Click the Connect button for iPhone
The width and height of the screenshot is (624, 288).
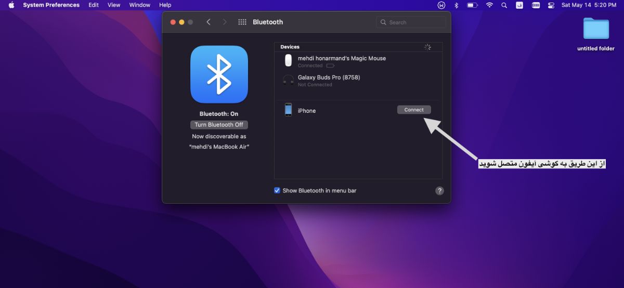pyautogui.click(x=414, y=110)
